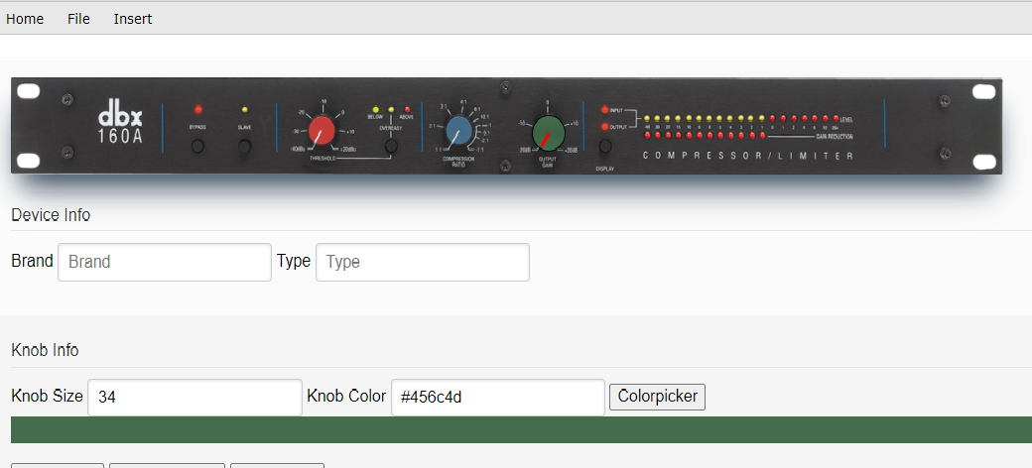Open the Colorpicker button
This screenshot has width=1032, height=468.
tap(658, 397)
